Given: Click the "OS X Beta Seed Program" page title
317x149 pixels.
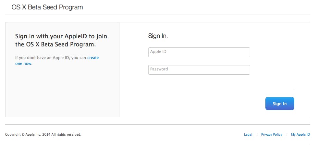Looking at the screenshot, I should 47,7.
